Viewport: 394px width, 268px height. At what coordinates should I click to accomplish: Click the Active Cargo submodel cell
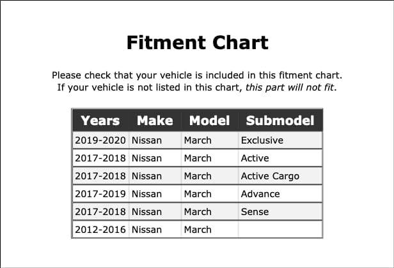[x=280, y=176]
